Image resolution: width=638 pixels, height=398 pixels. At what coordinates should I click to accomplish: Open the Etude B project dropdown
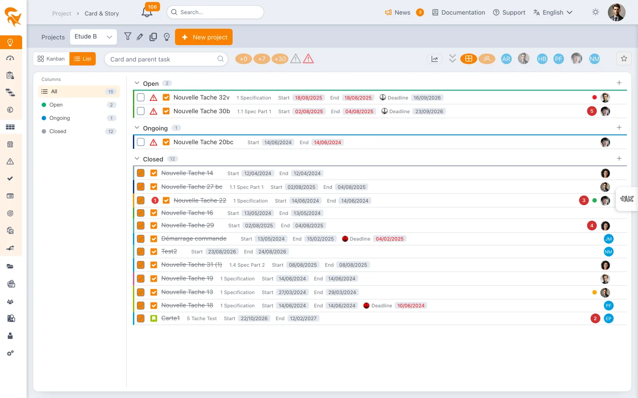click(93, 37)
